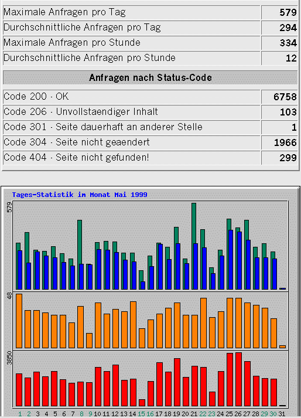The width and height of the screenshot is (301, 418).
Task: Click the green day 1 axis label
Action: pyautogui.click(x=20, y=414)
